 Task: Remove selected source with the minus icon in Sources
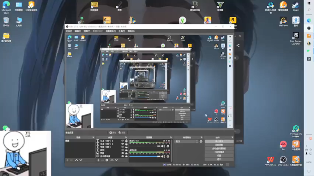click(102, 160)
